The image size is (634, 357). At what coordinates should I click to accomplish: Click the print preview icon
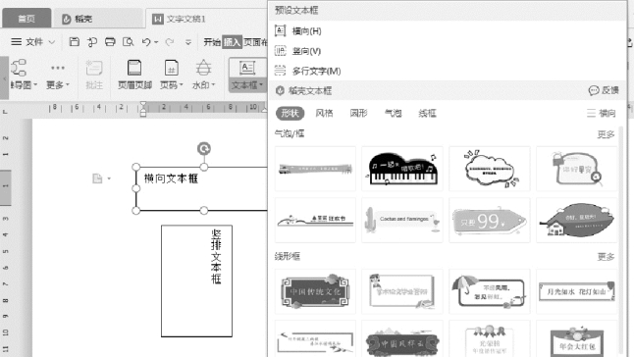[129, 41]
